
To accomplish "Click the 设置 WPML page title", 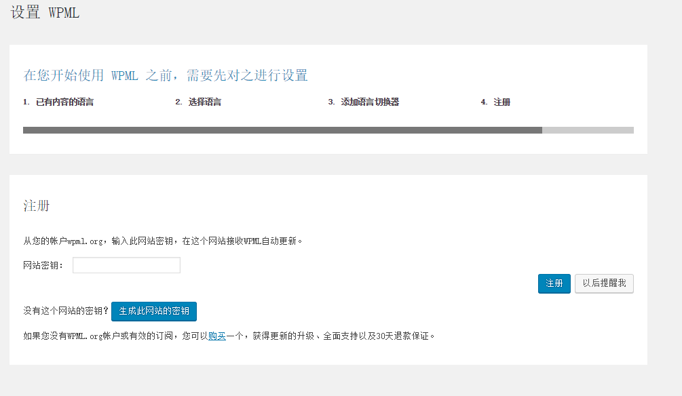I will (45, 13).
